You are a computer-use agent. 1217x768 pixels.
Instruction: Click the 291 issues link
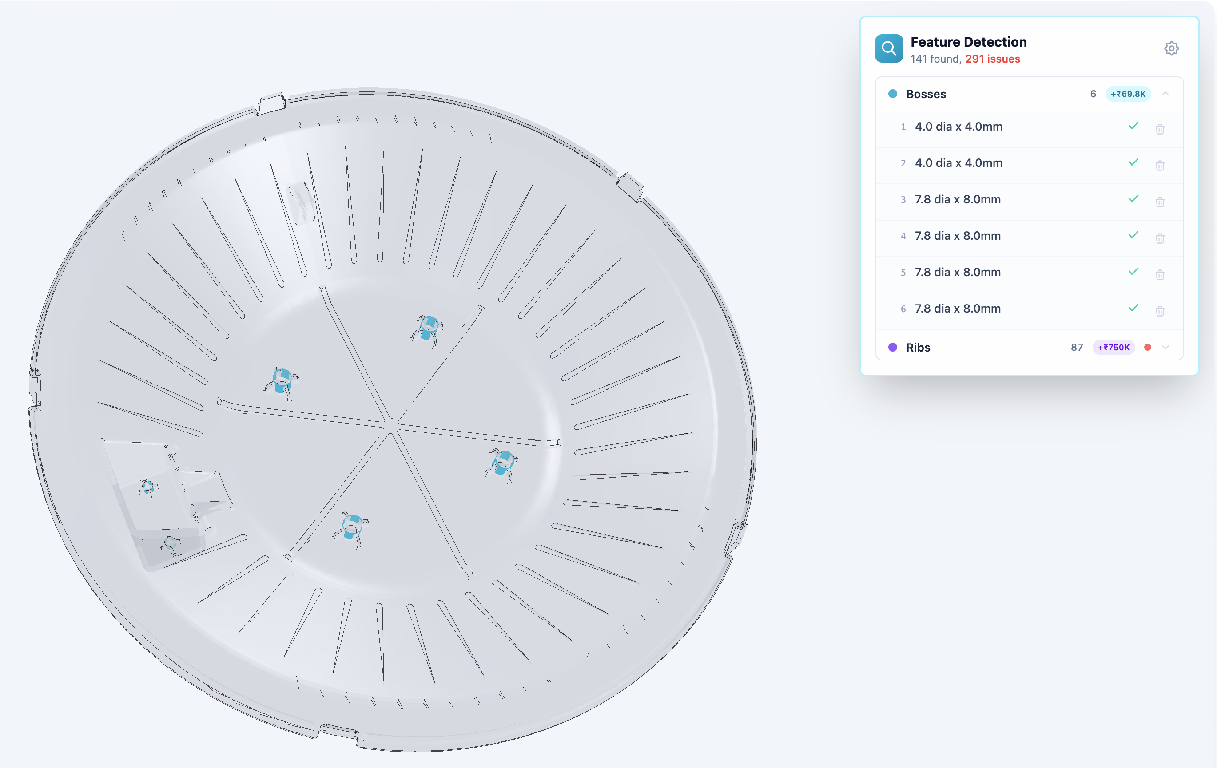pos(992,59)
